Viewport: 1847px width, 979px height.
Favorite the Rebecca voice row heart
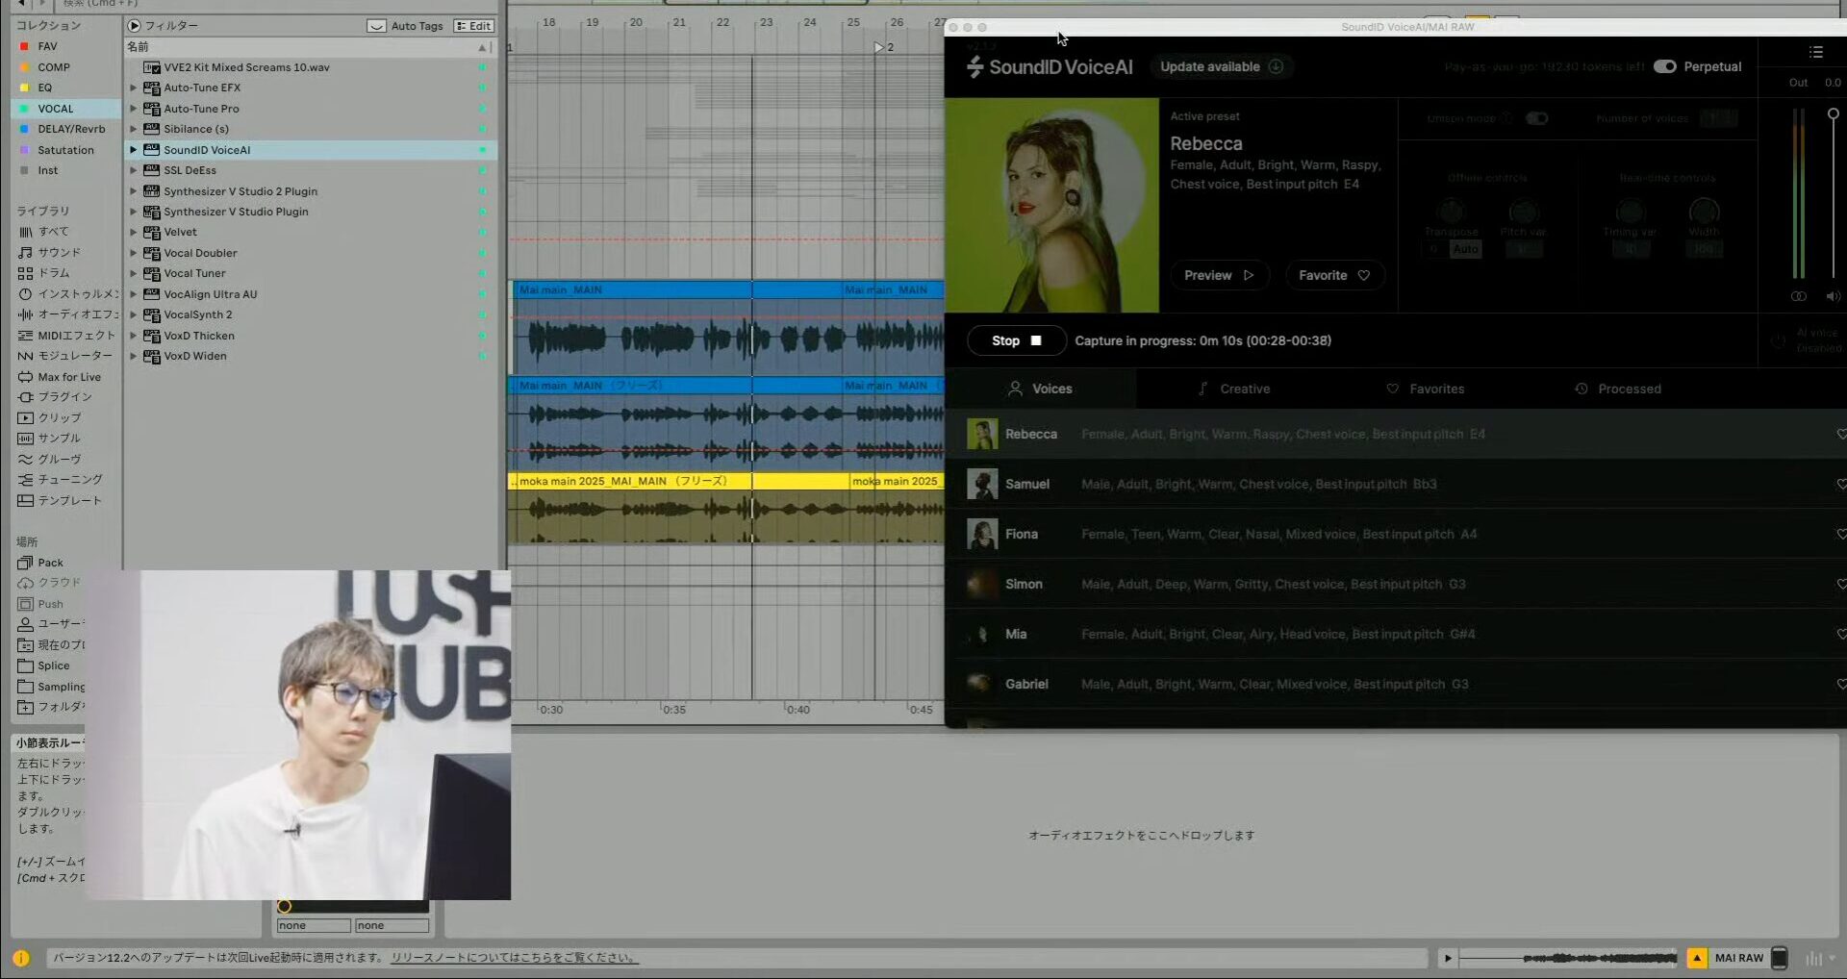coord(1841,434)
